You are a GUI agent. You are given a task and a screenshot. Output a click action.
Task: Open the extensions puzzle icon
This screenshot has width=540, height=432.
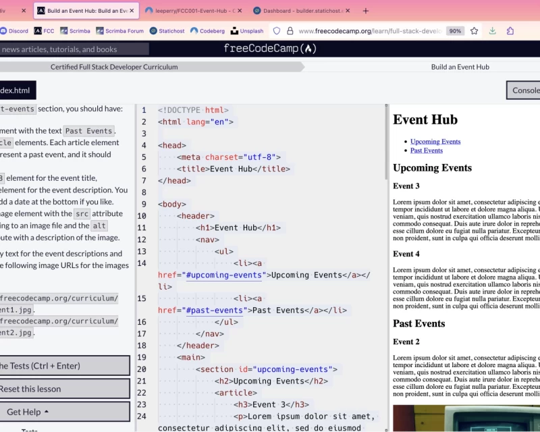(510, 31)
